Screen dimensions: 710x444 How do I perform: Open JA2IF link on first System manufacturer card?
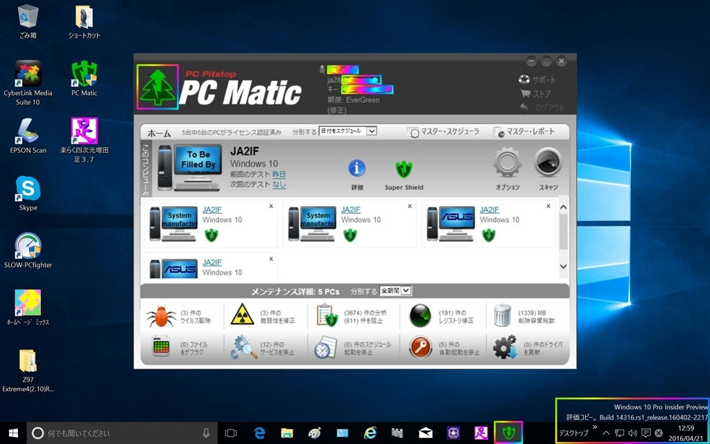pos(212,210)
